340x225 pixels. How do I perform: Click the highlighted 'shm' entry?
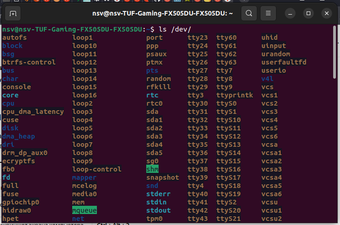click(x=152, y=169)
